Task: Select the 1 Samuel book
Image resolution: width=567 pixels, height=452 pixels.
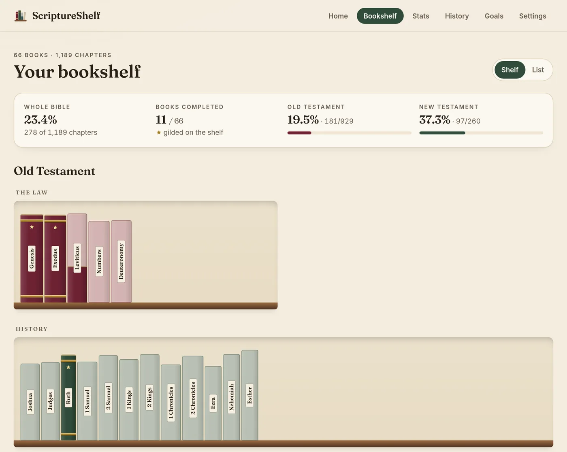Action: point(87,401)
